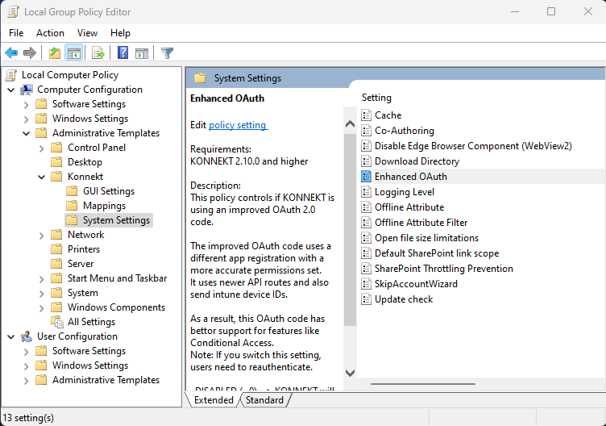Viewport: 606px width, 426px height.
Task: Select the Logging Level setting
Action: 404,192
